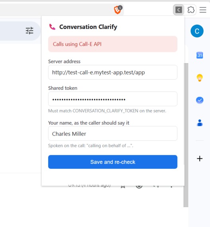Open the browser hamburger menu
The image size is (210, 227).
click(x=203, y=10)
